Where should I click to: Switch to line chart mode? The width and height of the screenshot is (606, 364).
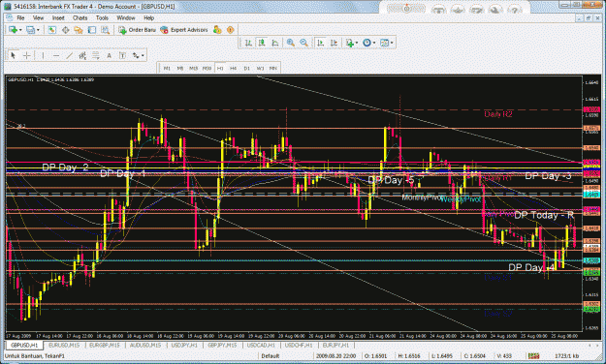point(274,43)
